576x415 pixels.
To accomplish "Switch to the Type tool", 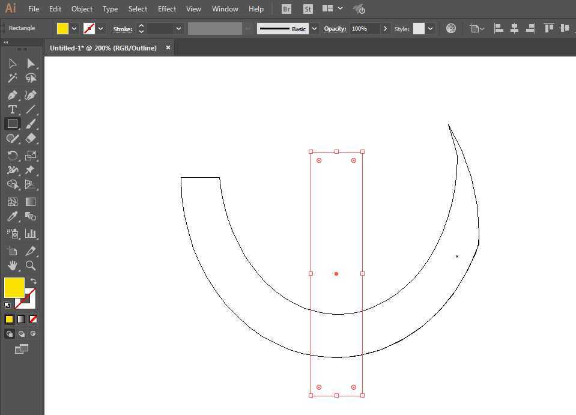I will (x=13, y=109).
